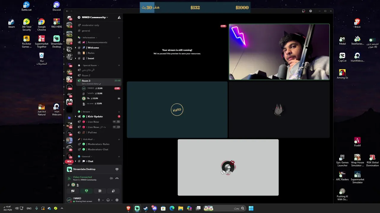Select the webcam video tile
The width and height of the screenshot is (380, 213).
279,52
